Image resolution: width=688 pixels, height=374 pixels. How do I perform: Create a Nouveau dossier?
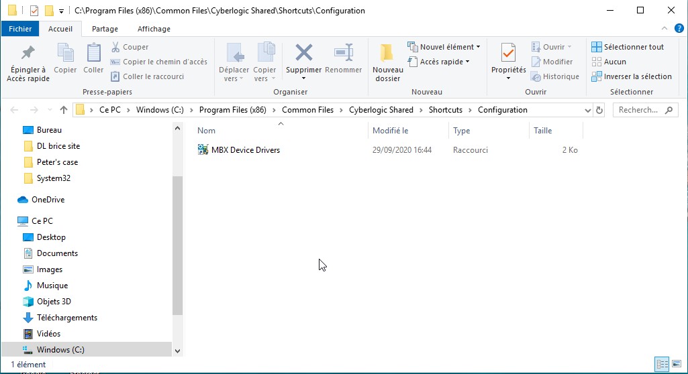tap(388, 62)
